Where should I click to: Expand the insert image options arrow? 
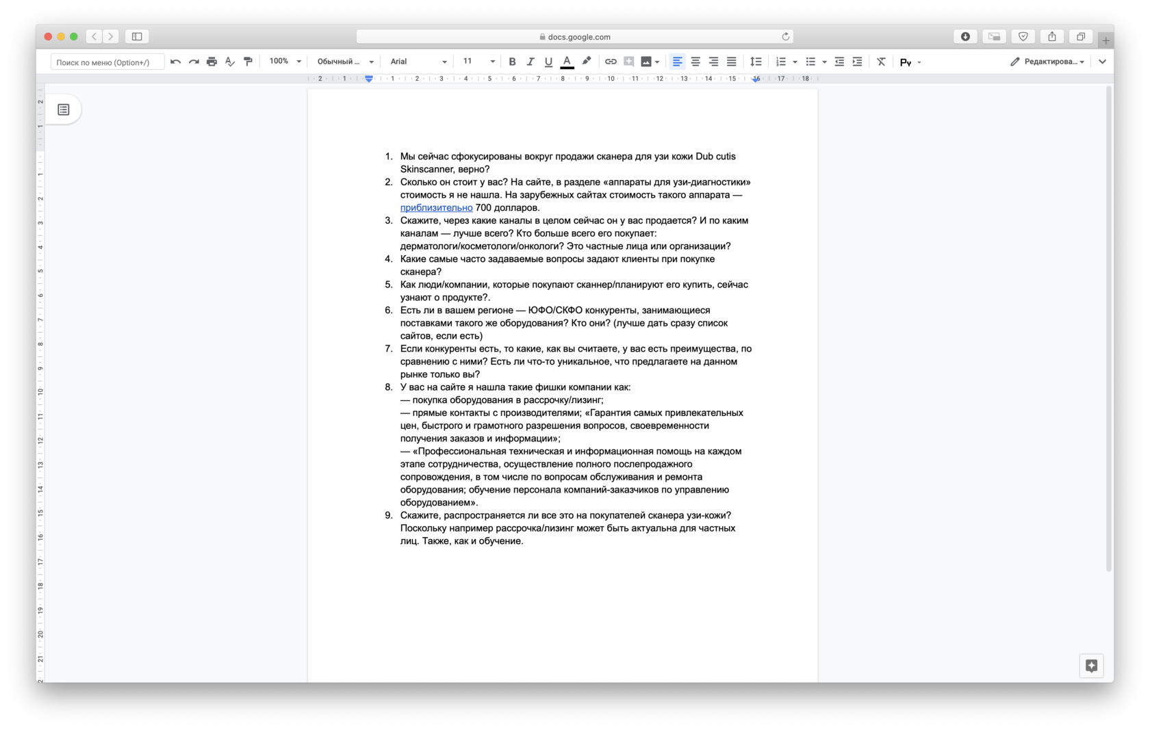tap(657, 62)
